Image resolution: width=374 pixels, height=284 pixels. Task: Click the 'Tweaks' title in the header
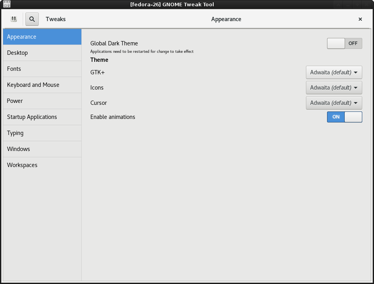pyautogui.click(x=56, y=19)
